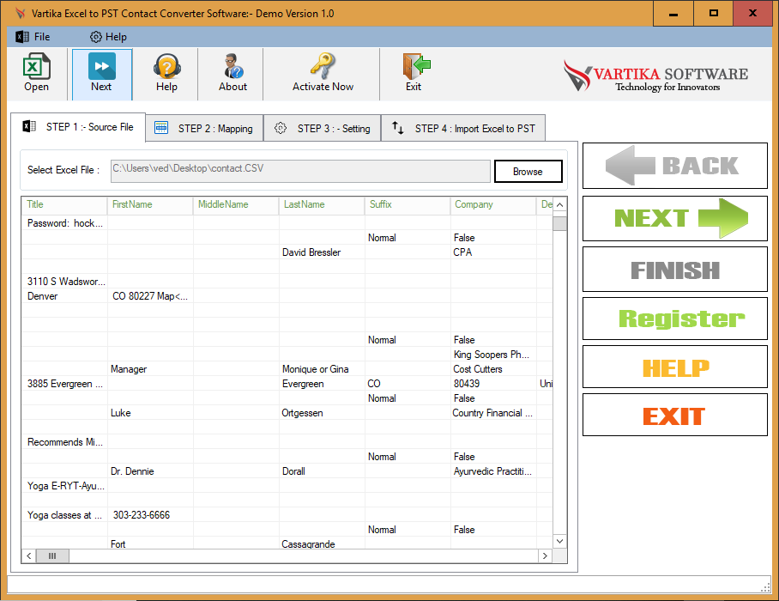This screenshot has height=601, width=779.
Task: Select the 'Luke' cell
Action: (x=150, y=413)
